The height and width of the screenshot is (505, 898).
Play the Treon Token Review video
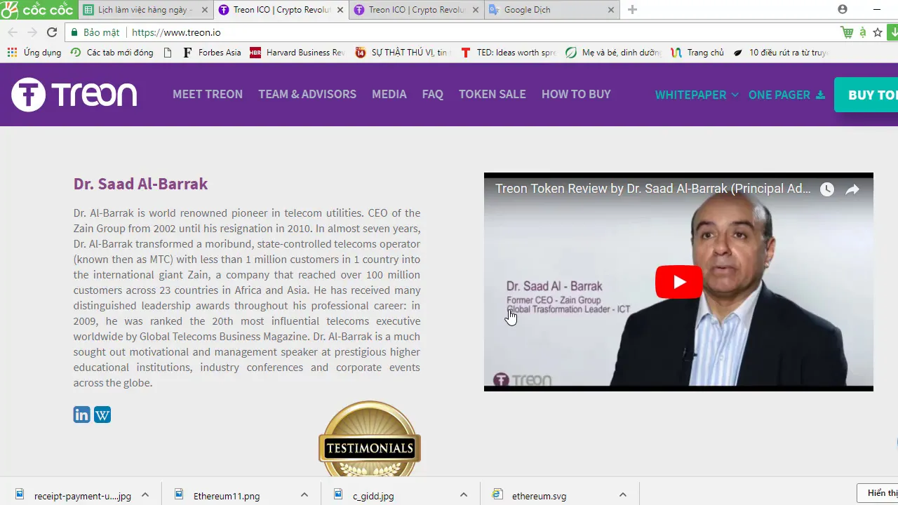click(678, 282)
